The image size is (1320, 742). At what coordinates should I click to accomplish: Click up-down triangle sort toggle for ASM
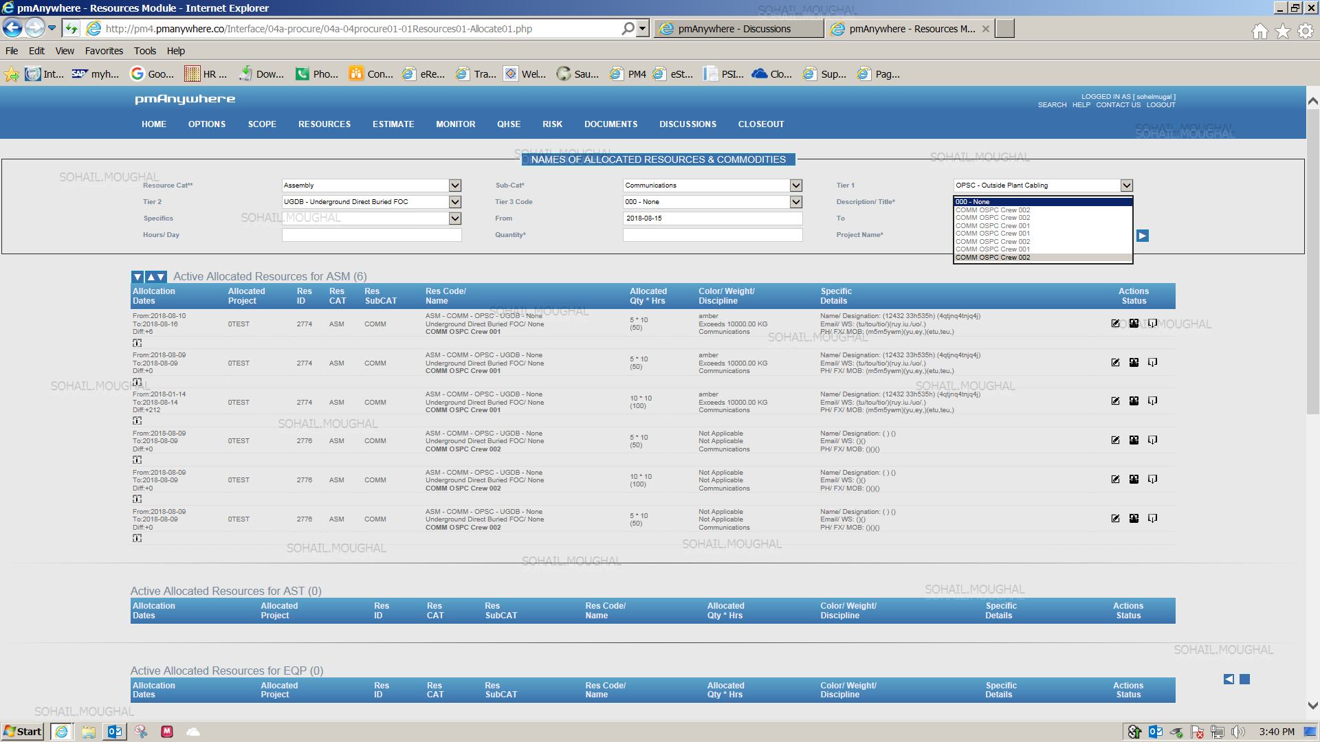coord(155,277)
